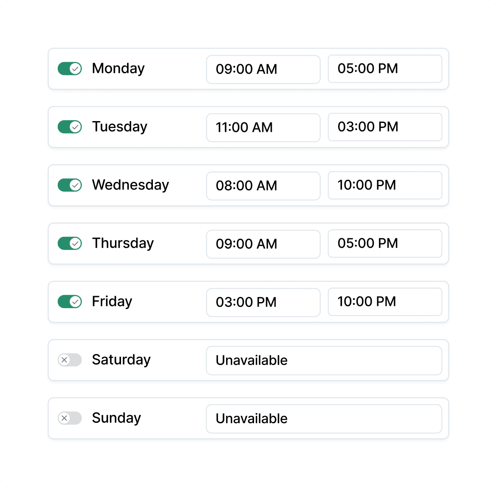This screenshot has width=497, height=487.
Task: Click the Monday day label
Action: coord(118,69)
